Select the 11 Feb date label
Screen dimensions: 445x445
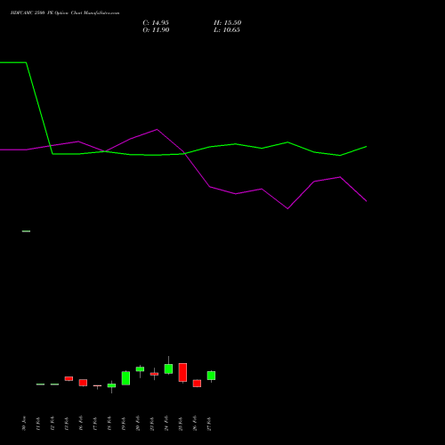38,424
